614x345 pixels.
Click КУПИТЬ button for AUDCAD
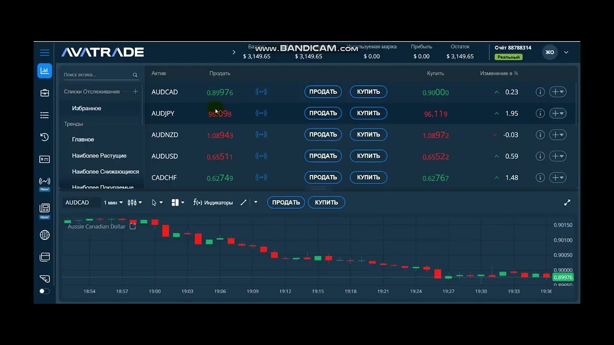368,92
